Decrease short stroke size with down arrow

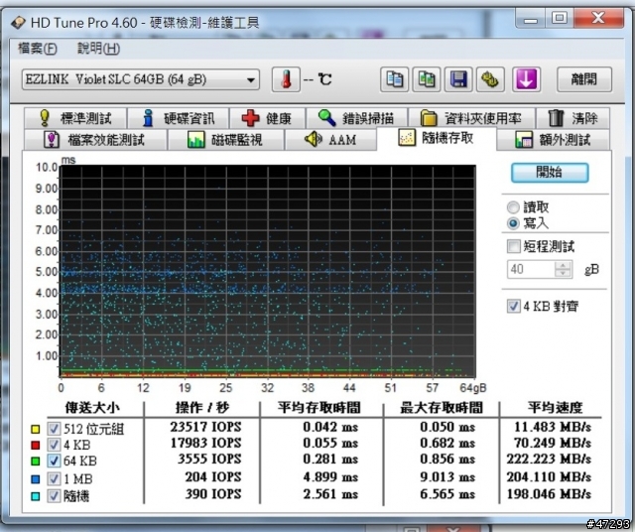pos(563,274)
